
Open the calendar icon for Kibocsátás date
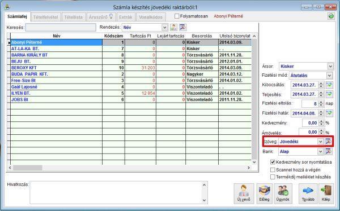(x=330, y=85)
